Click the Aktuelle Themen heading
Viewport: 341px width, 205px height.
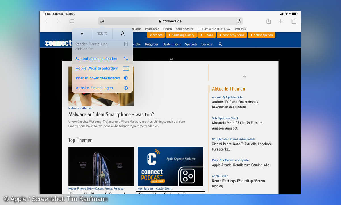click(x=228, y=89)
